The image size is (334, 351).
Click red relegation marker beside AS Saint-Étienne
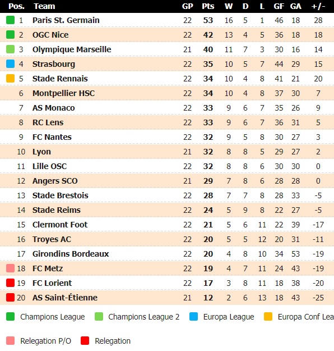(10, 298)
